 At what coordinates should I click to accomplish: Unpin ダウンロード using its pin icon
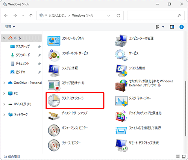coord(39,55)
